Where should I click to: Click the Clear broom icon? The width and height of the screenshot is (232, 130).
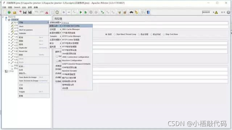point(119,12)
